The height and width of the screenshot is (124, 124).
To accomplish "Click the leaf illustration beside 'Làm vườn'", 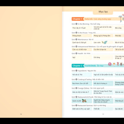I will point(104,42).
